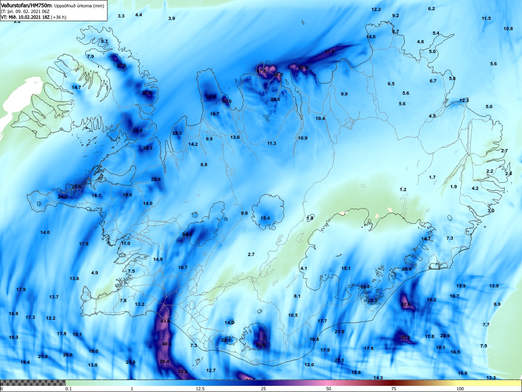Click the precipitation value 19.2
This screenshot has width=522, height=392.
pyautogui.click(x=431, y=300)
